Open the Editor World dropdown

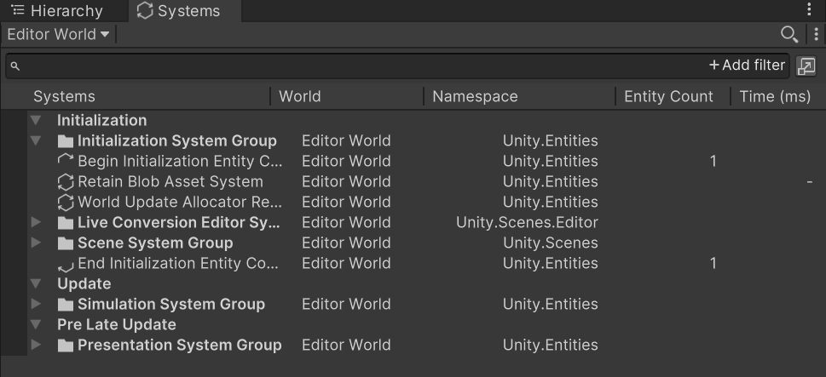pyautogui.click(x=58, y=35)
